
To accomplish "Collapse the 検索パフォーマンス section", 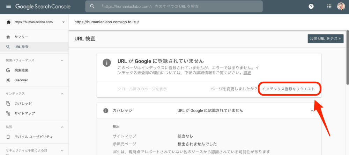I will pos(62,60).
